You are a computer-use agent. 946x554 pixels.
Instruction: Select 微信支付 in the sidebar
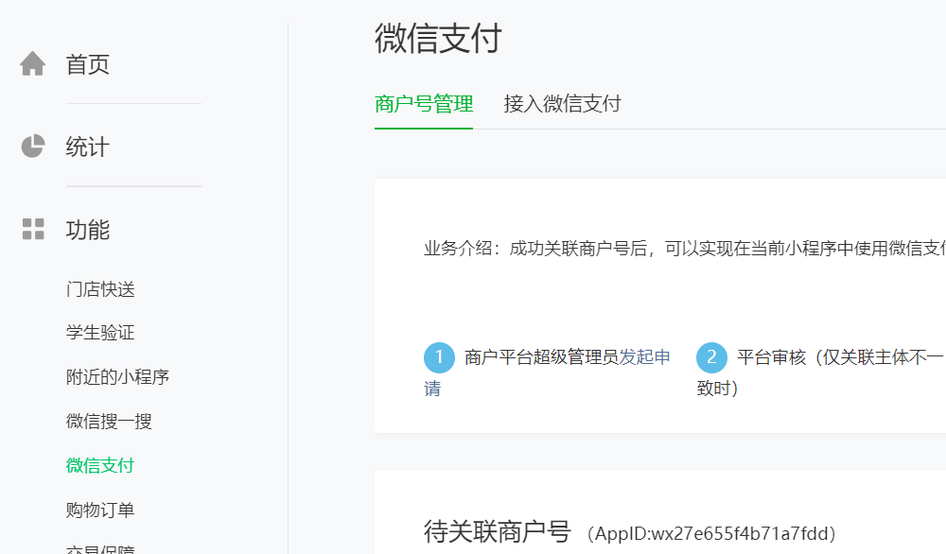click(100, 465)
